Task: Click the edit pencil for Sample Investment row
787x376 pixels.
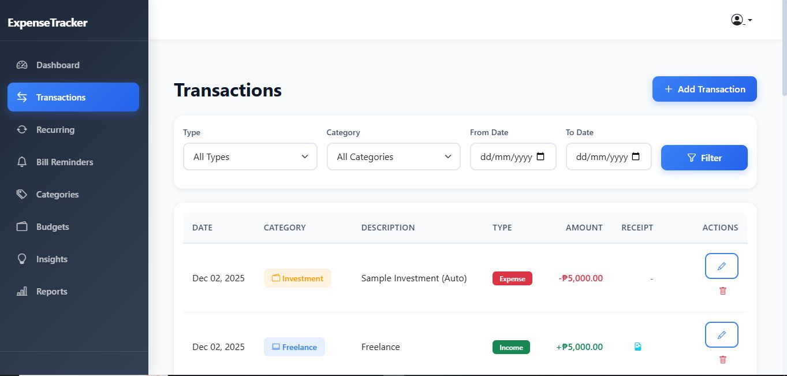Action: (x=721, y=266)
